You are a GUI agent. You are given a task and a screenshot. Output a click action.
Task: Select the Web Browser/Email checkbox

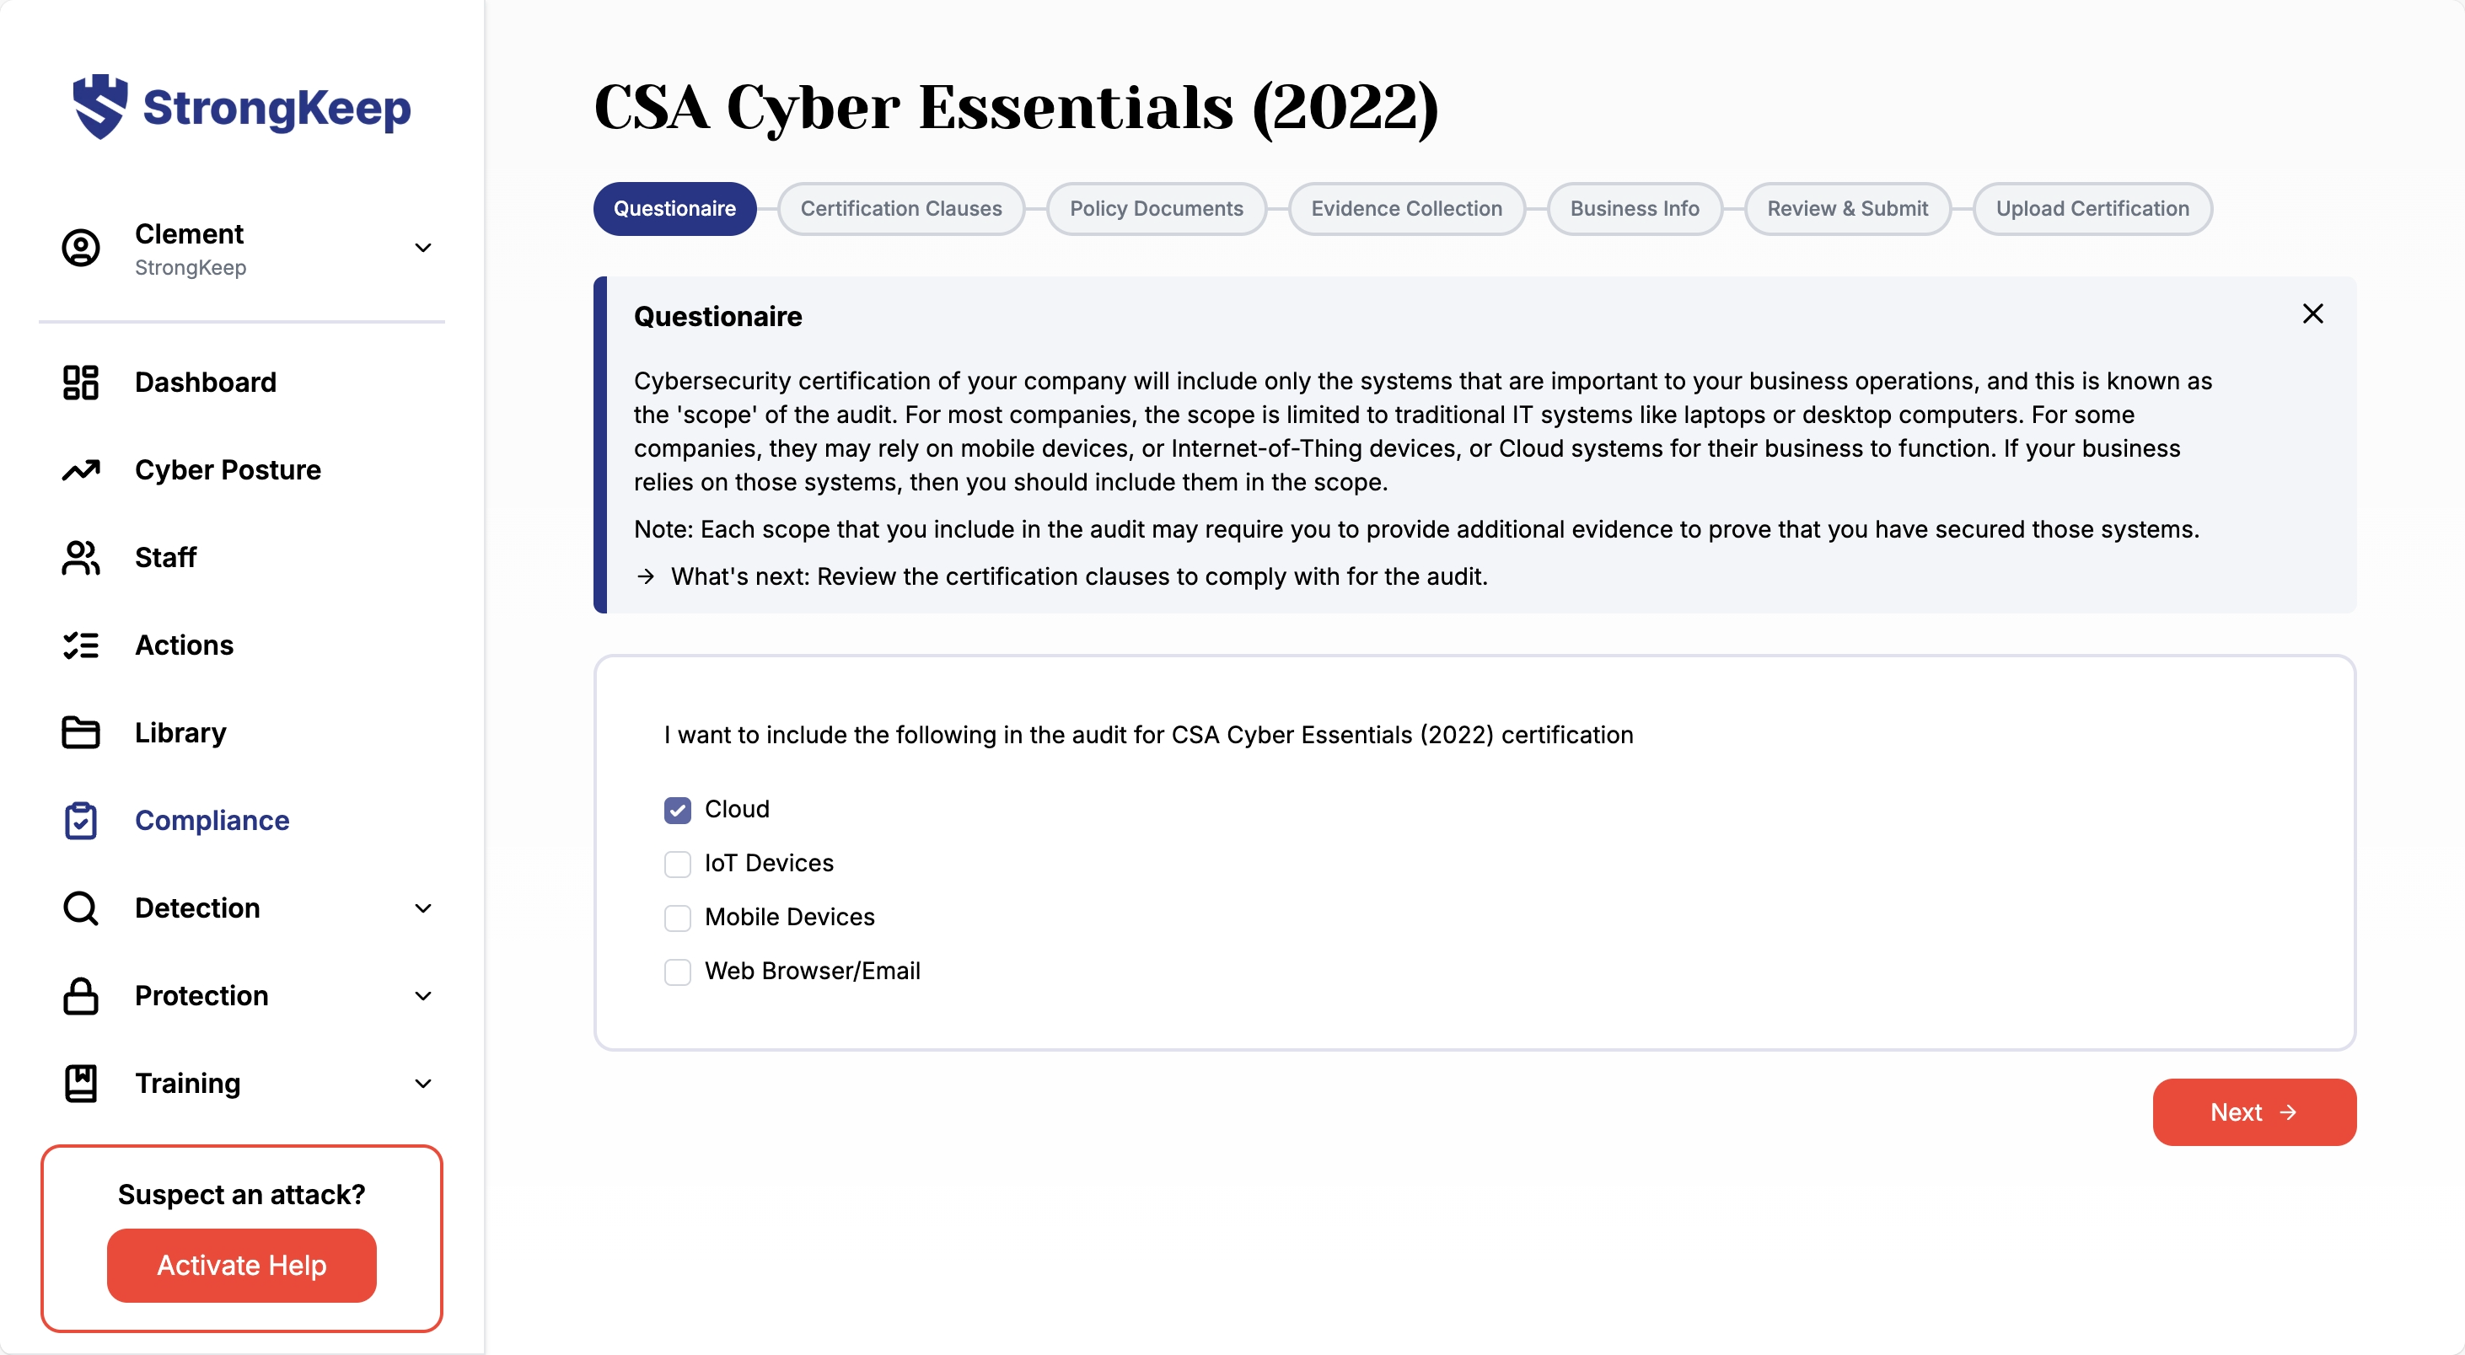coord(678,972)
